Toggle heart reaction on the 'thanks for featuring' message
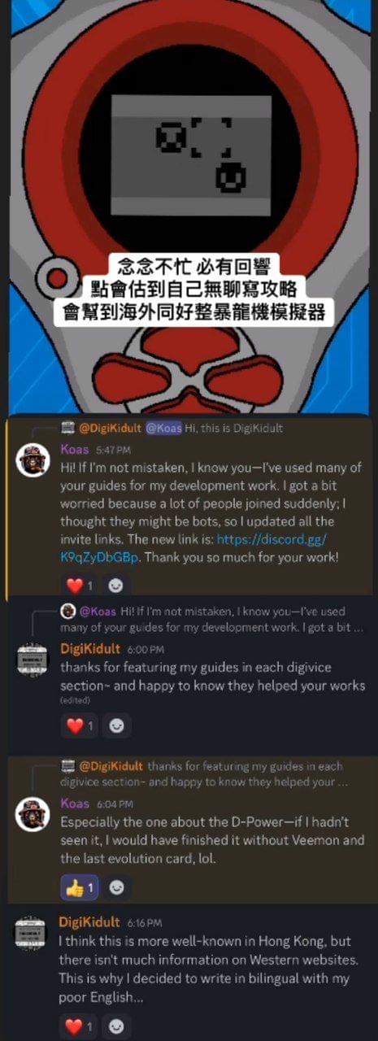 [80, 725]
